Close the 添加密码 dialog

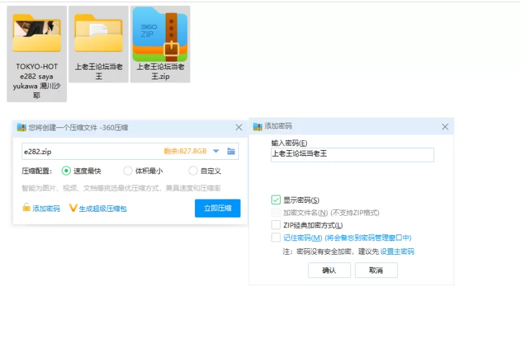pos(445,127)
